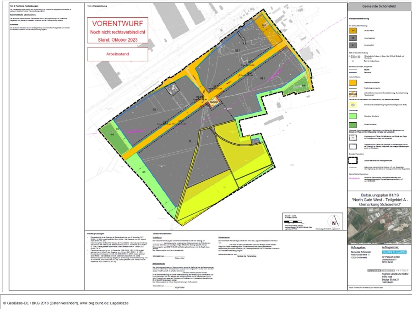
Task: Click the dotted planting area box in legend
Action: coord(352,146)
